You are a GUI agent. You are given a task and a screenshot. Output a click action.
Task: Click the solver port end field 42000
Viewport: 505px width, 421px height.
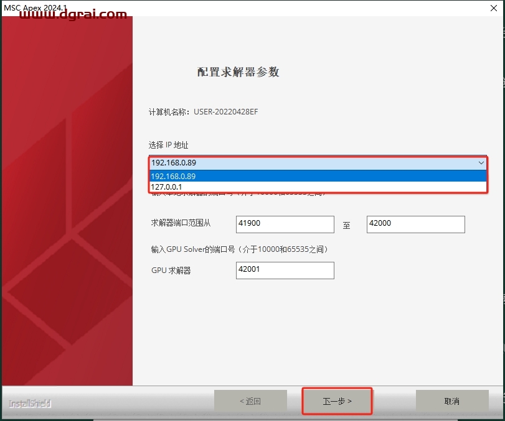click(415, 224)
